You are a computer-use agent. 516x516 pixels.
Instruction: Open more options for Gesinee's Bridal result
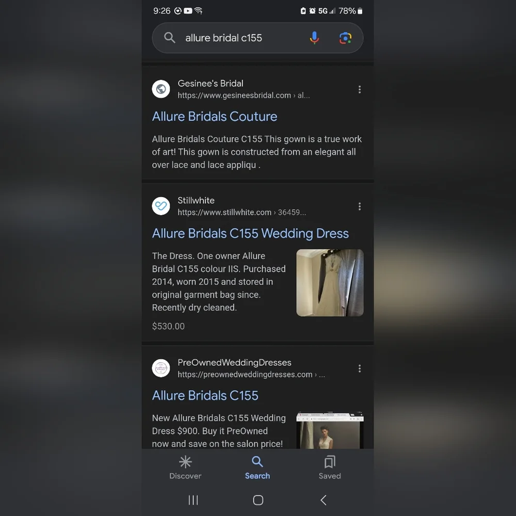(359, 89)
